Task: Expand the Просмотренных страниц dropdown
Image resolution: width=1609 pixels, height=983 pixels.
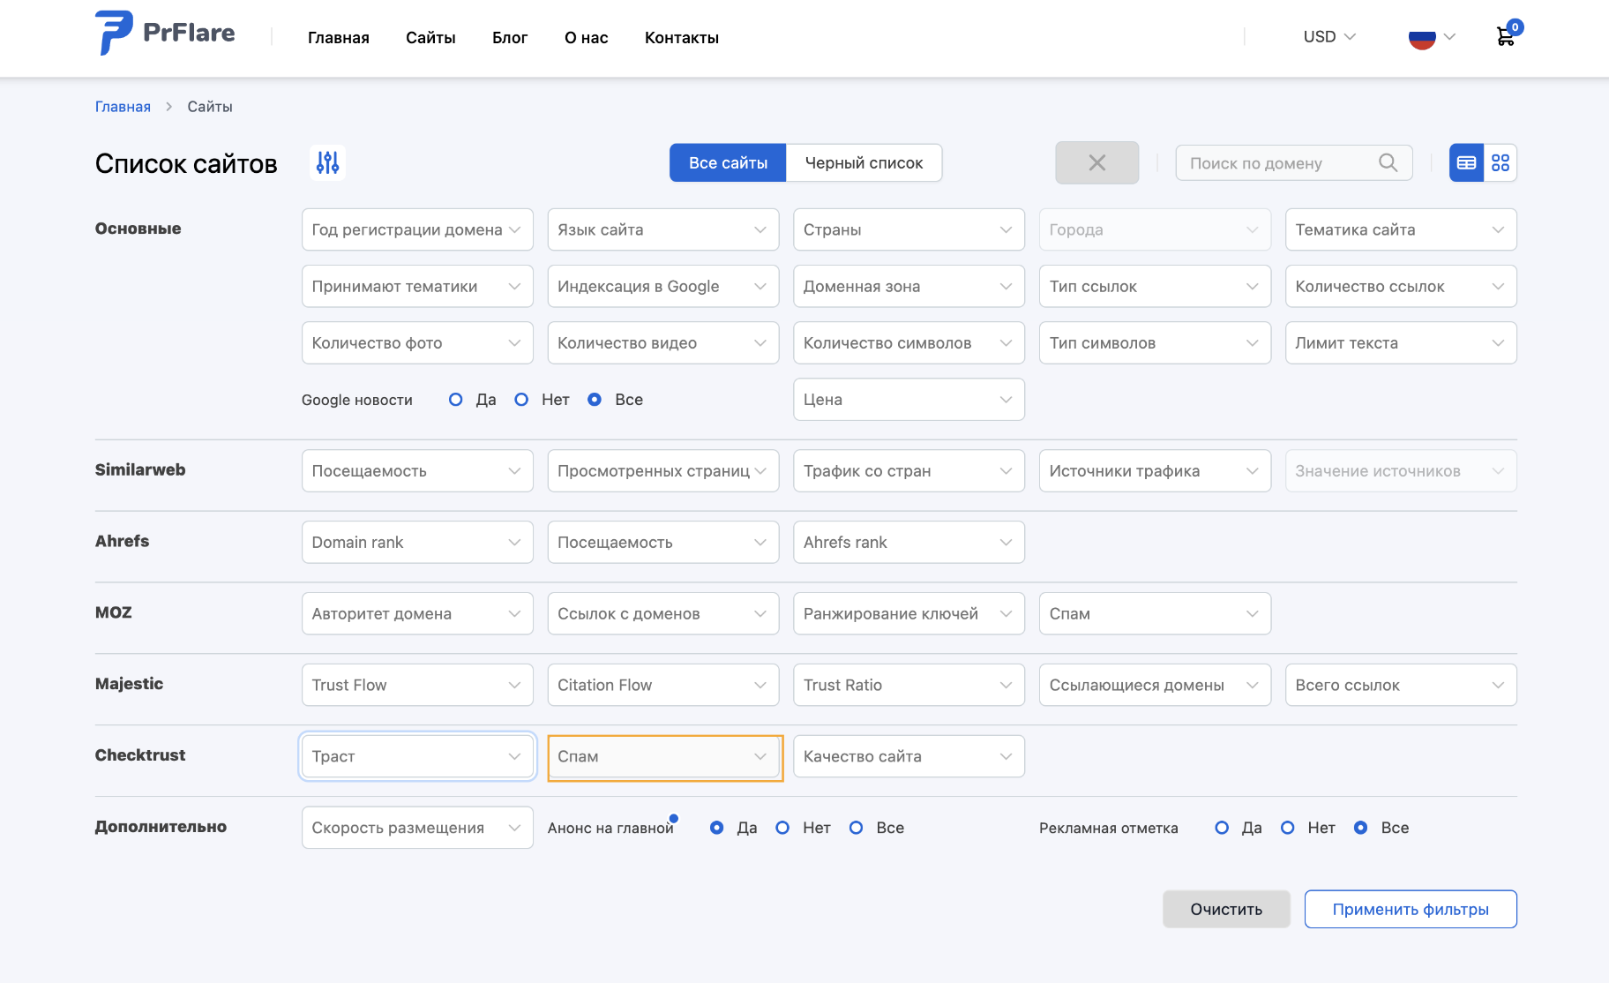Action: click(x=663, y=471)
